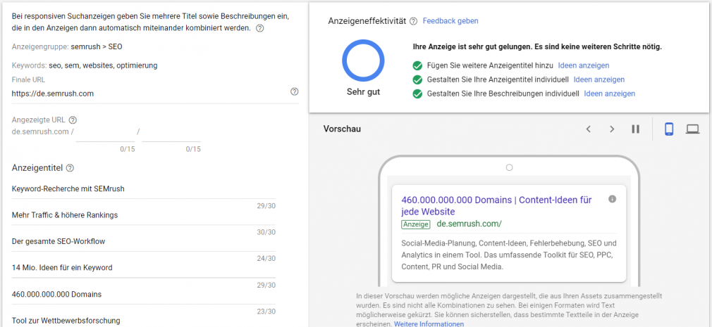
Task: Click de.semrush.com/ URL in ad preview
Action: pyautogui.click(x=469, y=224)
